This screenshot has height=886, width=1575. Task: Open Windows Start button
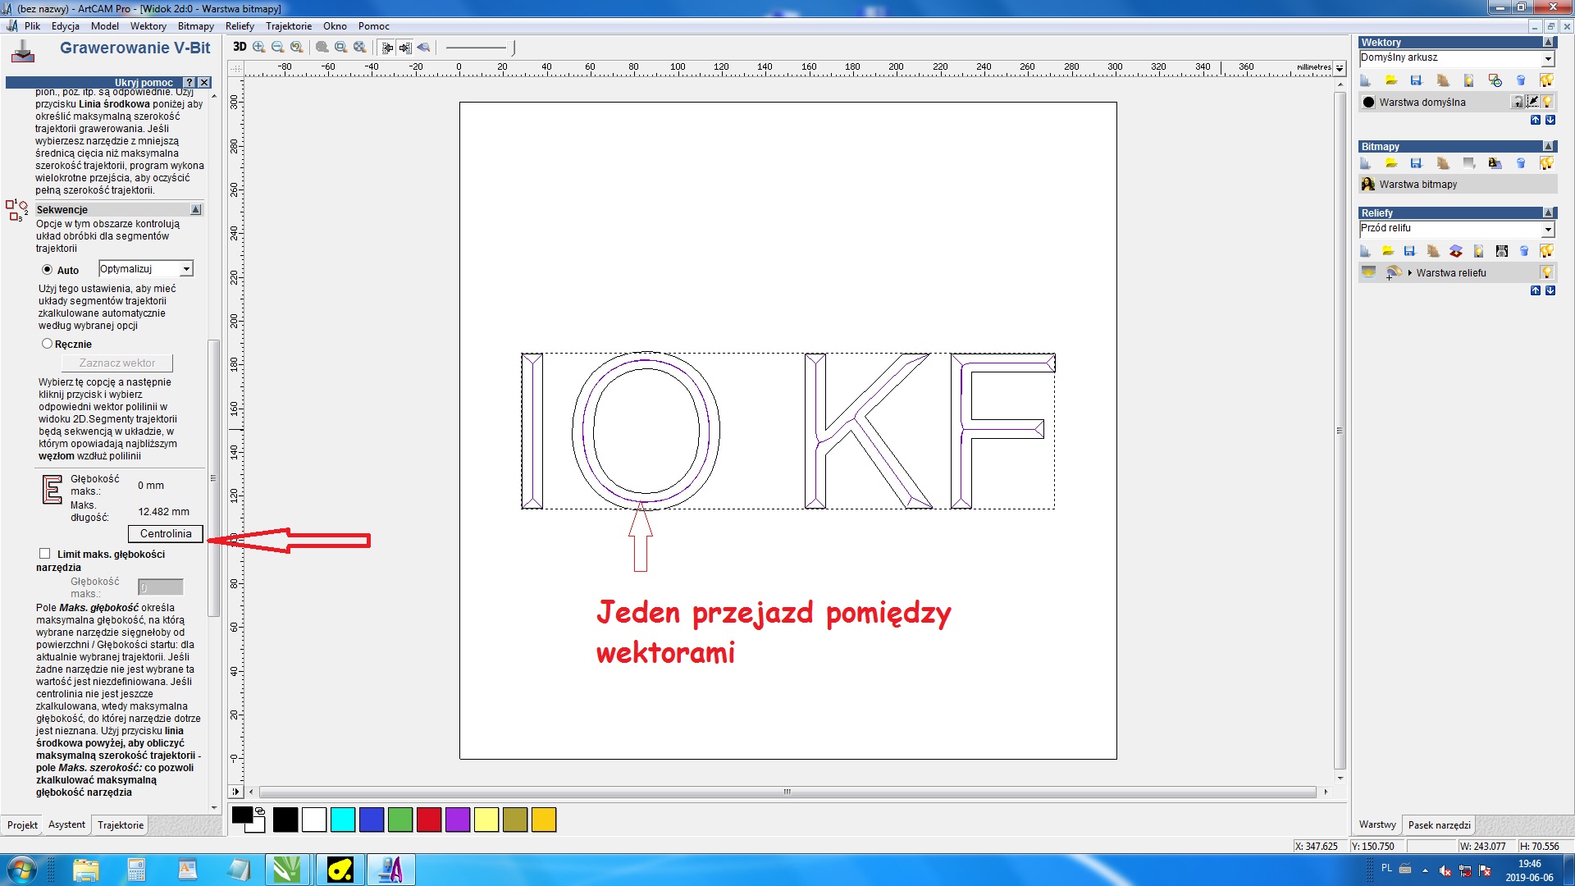pos(21,870)
